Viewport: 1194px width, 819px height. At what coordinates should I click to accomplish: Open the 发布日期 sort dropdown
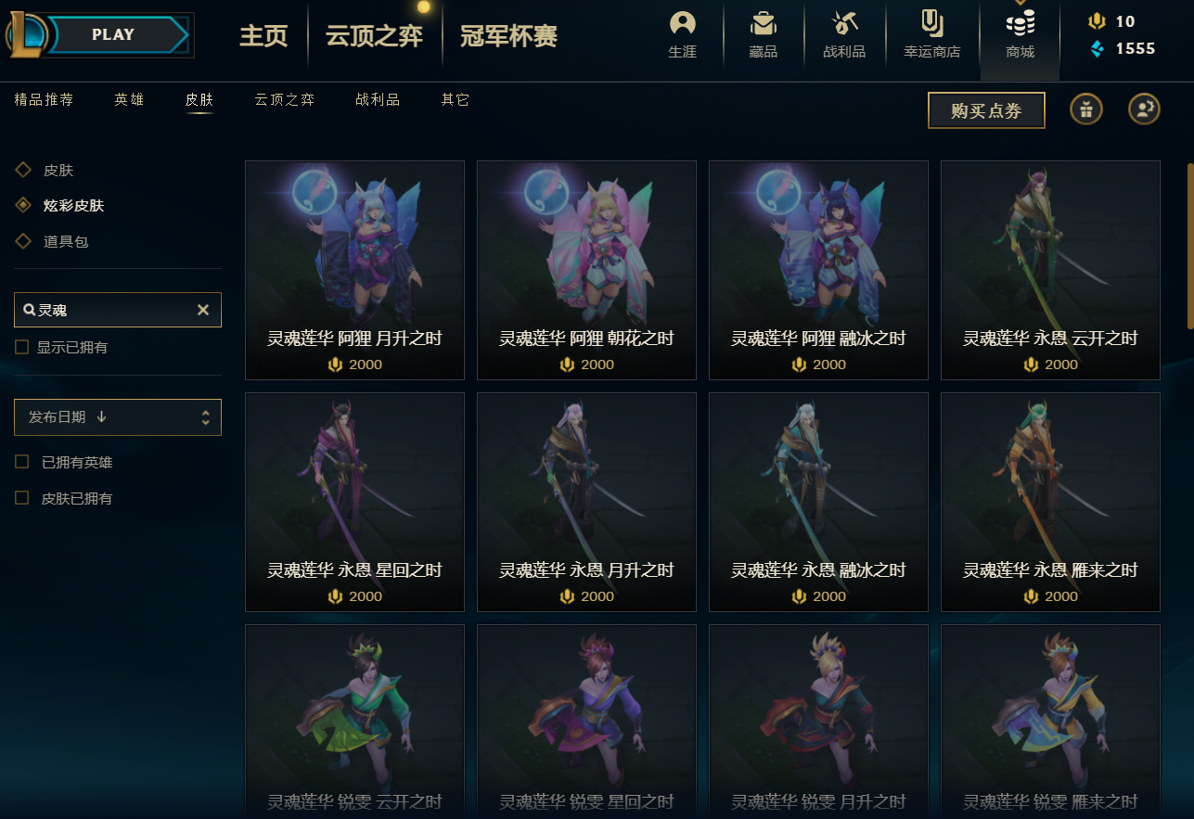coord(118,417)
